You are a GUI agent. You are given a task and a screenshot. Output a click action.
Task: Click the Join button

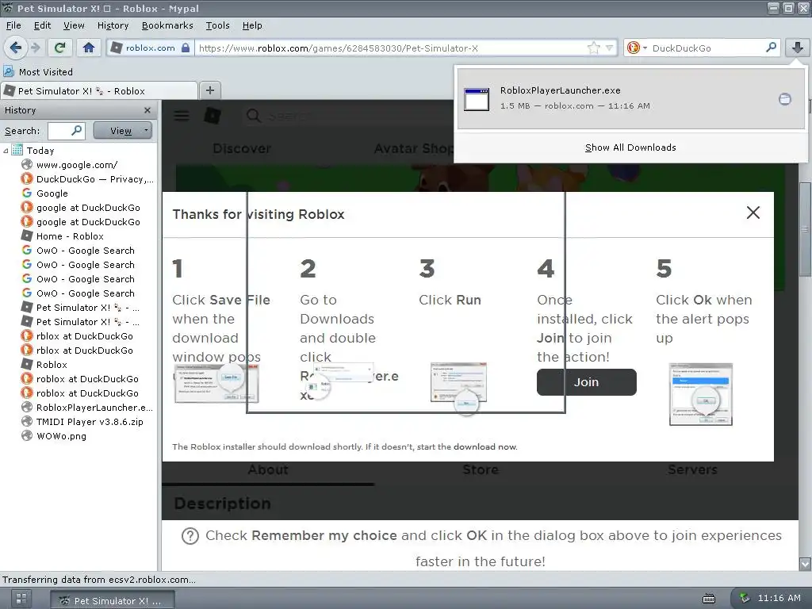tap(586, 382)
